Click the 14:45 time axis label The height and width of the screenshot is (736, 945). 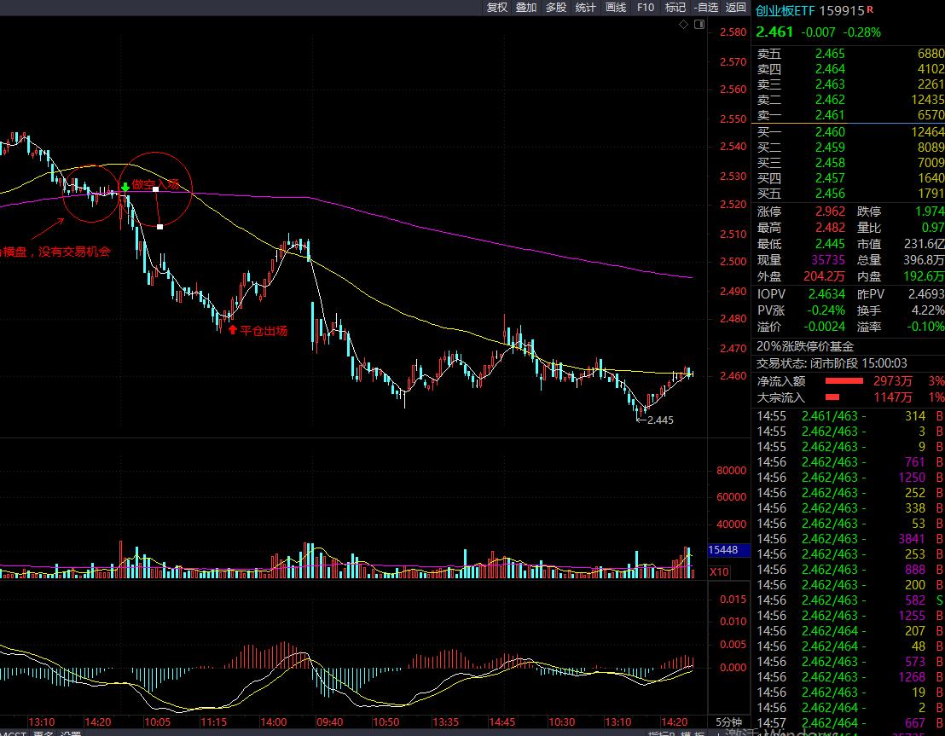502,722
